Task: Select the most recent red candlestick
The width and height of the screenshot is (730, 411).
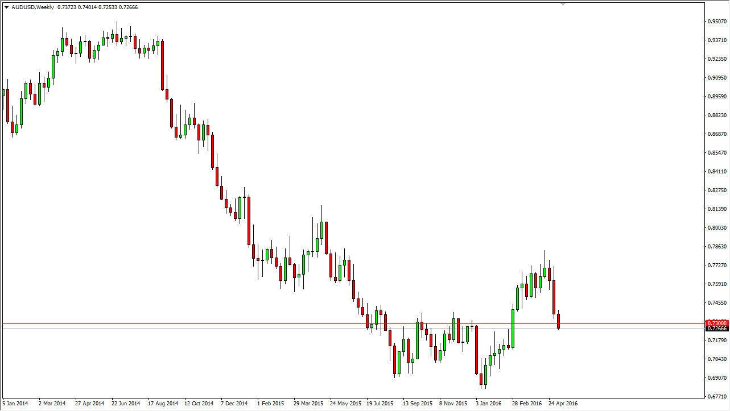Action: tap(559, 321)
